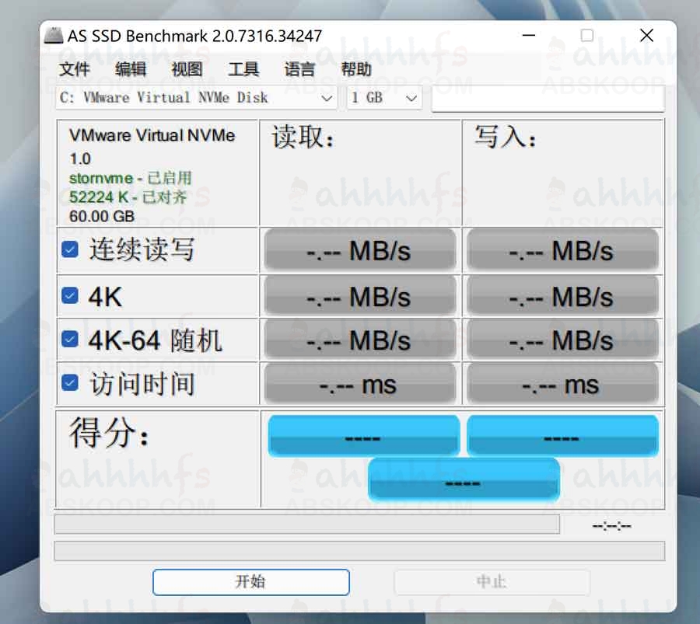Toggle the 4K-64 随机 checkbox

69,340
